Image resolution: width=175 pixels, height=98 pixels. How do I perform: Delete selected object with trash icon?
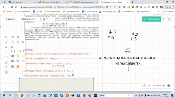click(17, 37)
